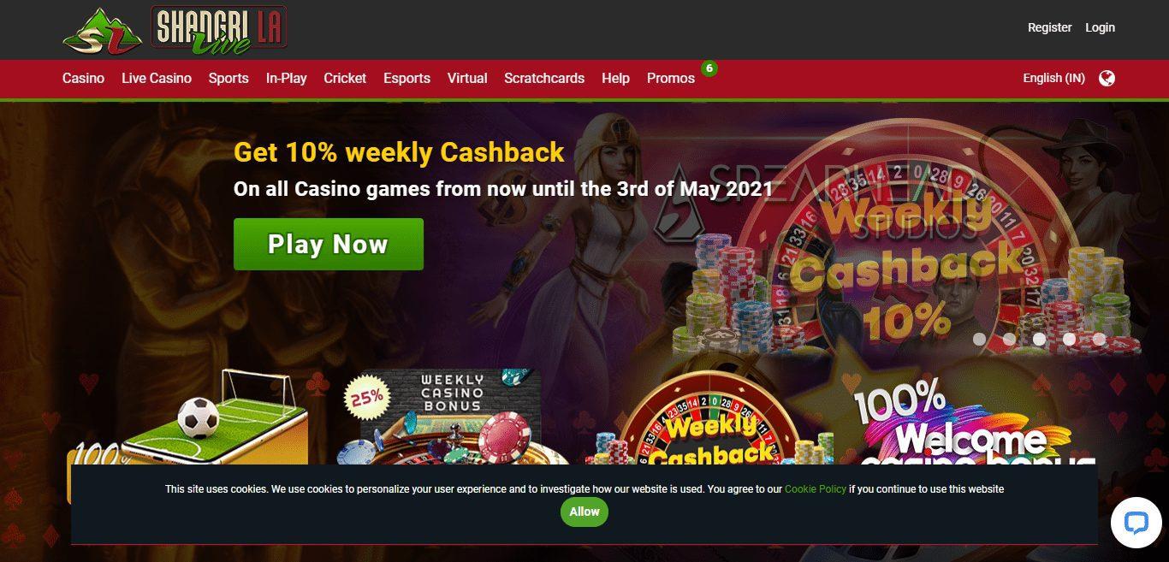Open the globe region selector icon
Viewport: 1169px width, 562px height.
1107,78
